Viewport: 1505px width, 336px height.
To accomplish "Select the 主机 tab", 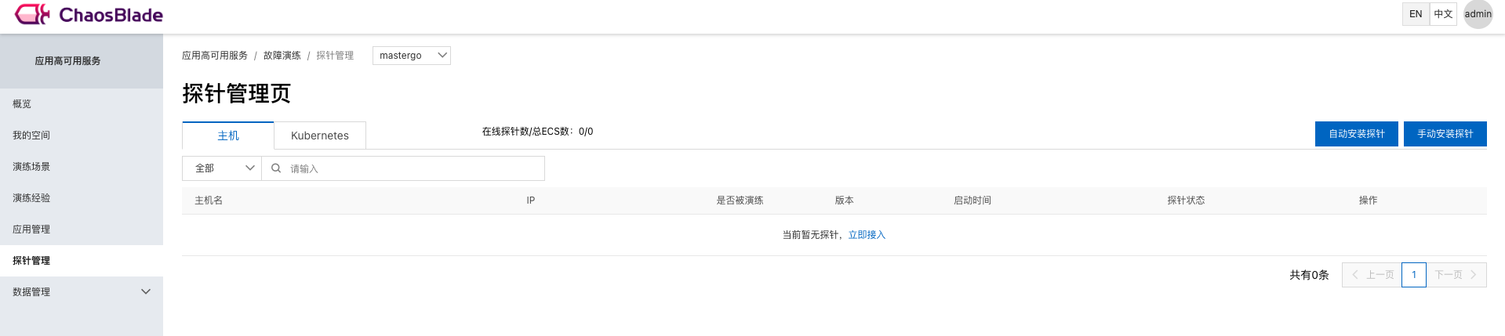I will tap(228, 135).
